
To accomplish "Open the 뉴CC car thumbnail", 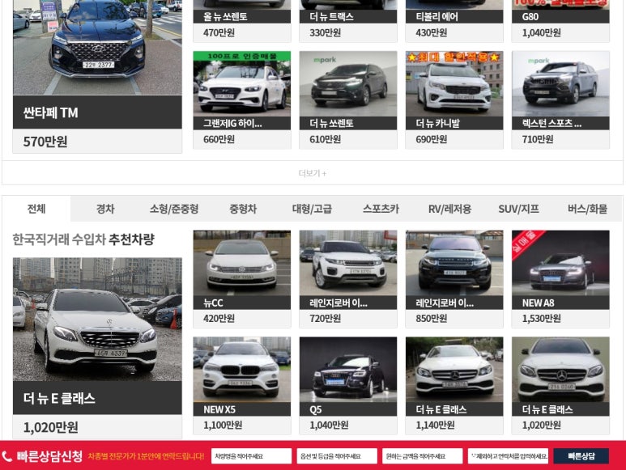I will click(242, 263).
